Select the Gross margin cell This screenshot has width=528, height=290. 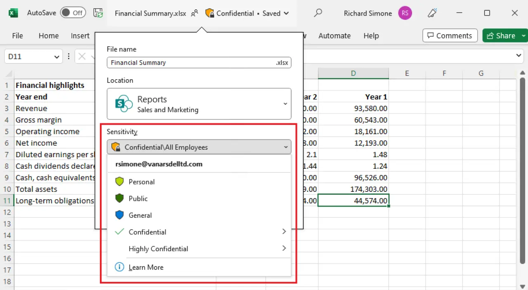55,120
